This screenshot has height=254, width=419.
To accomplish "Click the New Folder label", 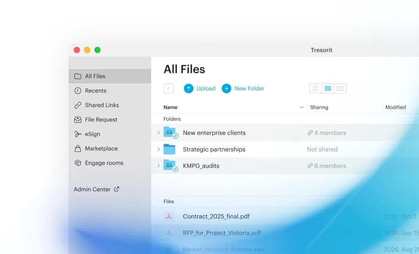I will click(x=249, y=88).
